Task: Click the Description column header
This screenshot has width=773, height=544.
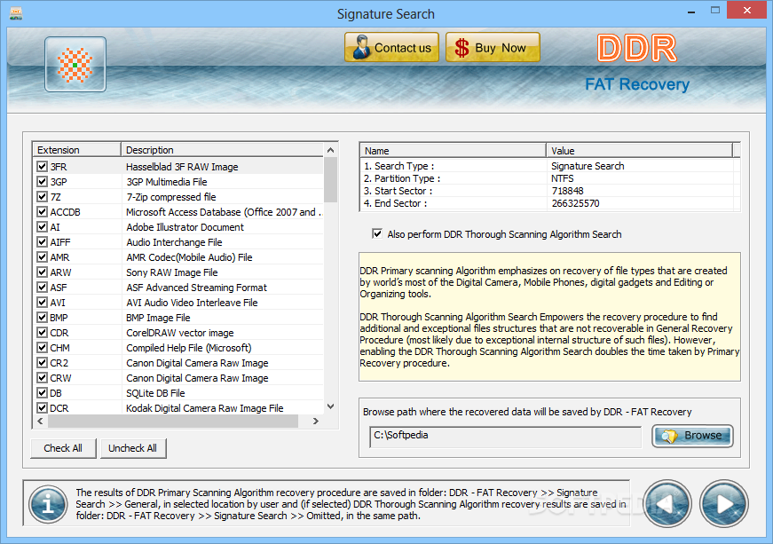Action: [x=223, y=150]
